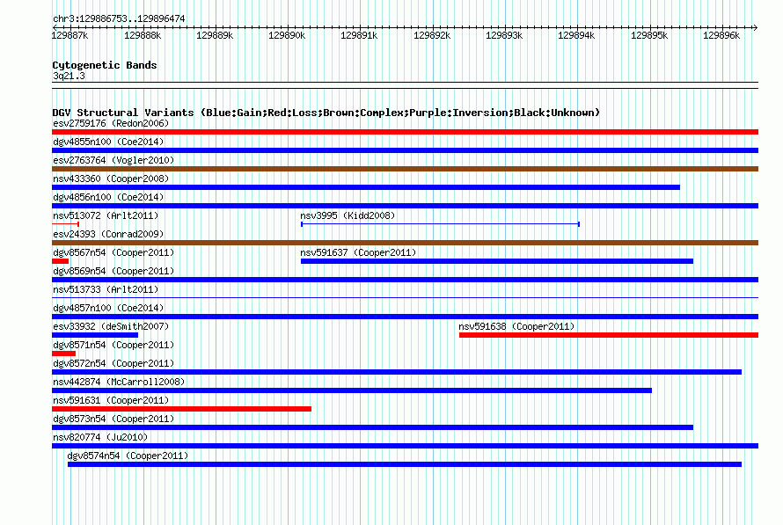Click the short red dgv8567n54 bar
The width and height of the screenshot is (783, 525).
coord(61,261)
